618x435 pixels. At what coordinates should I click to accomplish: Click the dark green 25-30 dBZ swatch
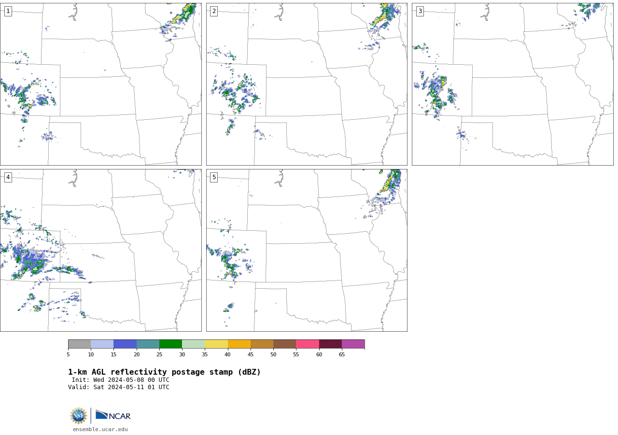[x=170, y=344]
